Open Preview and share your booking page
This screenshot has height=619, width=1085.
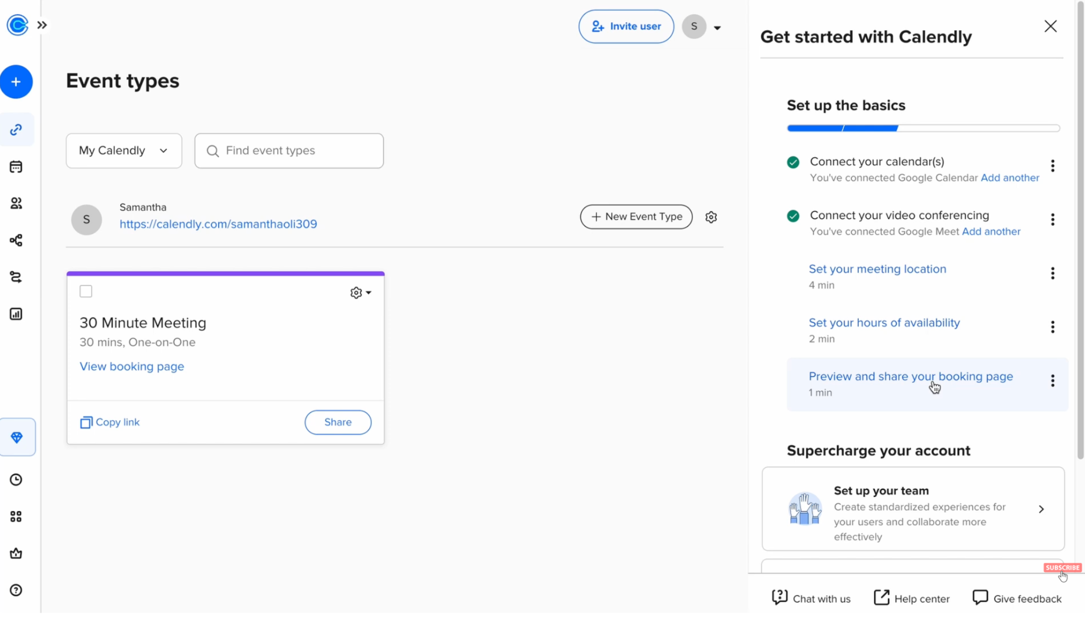pyautogui.click(x=911, y=377)
